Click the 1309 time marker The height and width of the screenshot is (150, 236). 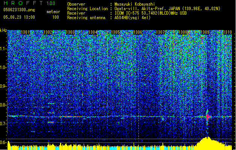click(205, 32)
